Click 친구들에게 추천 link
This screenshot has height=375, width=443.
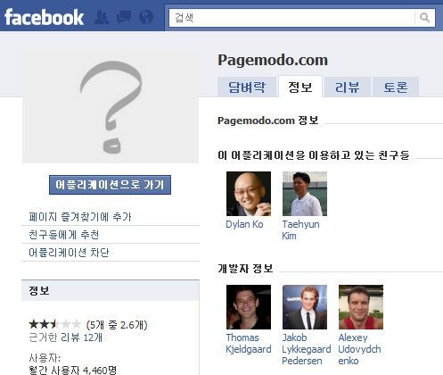click(63, 235)
